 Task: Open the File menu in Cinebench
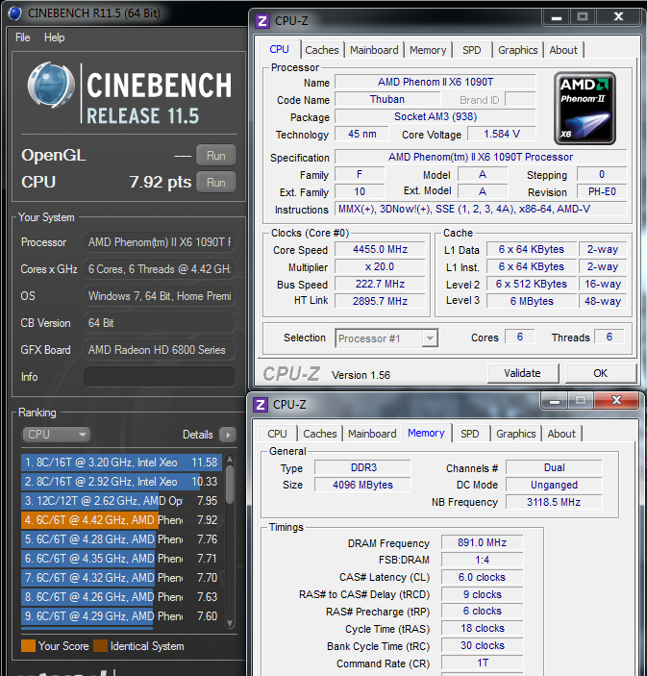[x=23, y=38]
